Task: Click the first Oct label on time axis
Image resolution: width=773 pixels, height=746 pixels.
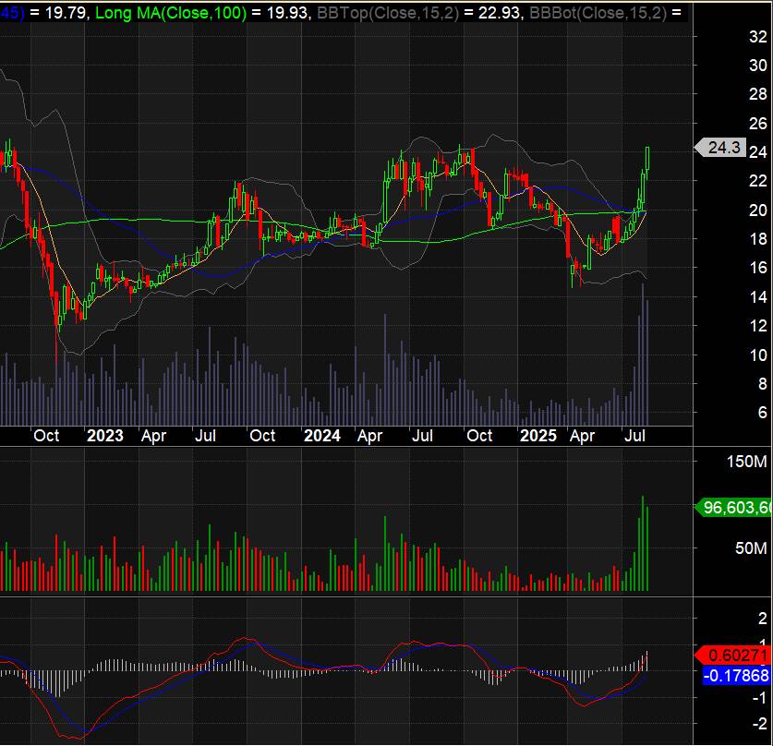Action: [46, 435]
